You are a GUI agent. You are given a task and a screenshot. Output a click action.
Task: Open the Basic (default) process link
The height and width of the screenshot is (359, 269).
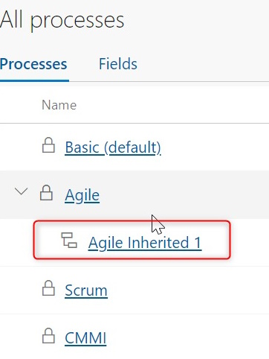point(113,147)
